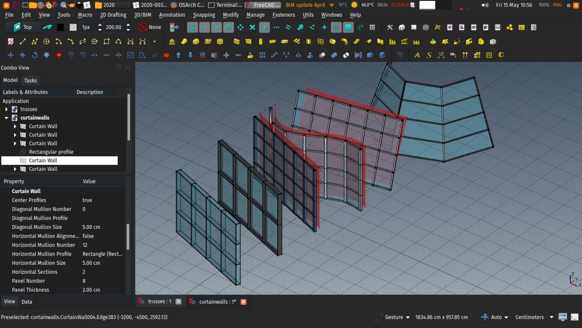Image resolution: width=582 pixels, height=328 pixels.
Task: Click the blue upgrade arrow icon
Action: coord(179,55)
